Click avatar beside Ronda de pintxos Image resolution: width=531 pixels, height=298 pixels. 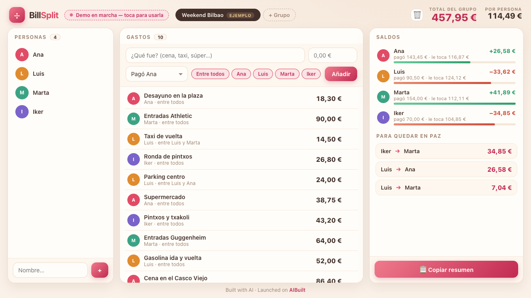tap(134, 159)
